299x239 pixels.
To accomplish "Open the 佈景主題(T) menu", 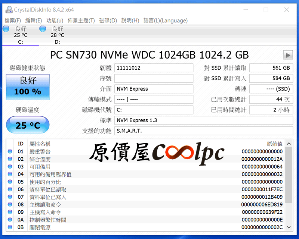I will pos(81,21).
